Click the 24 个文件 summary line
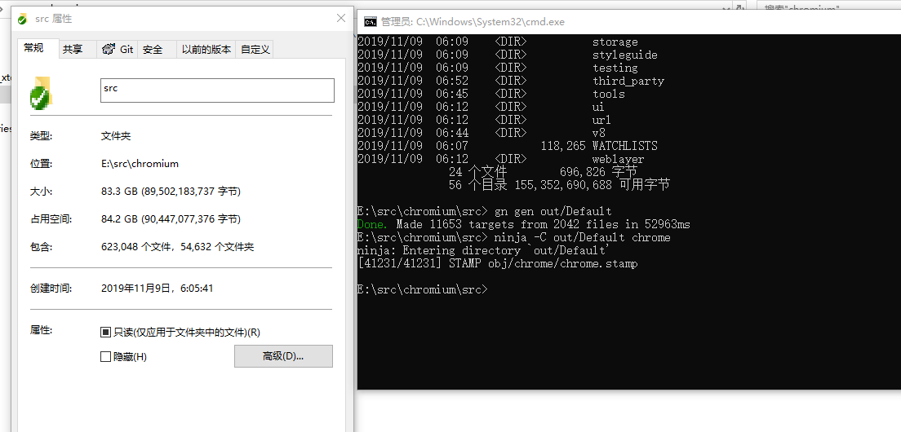Image resolution: width=901 pixels, height=432 pixels. click(x=543, y=172)
